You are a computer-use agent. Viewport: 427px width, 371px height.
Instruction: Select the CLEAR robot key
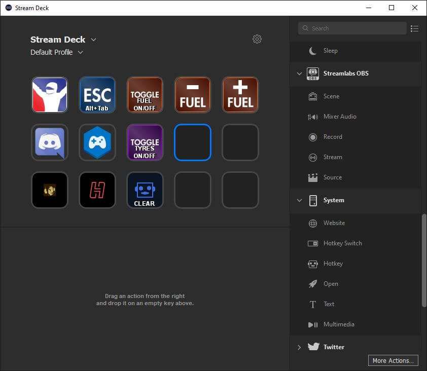[x=145, y=190]
